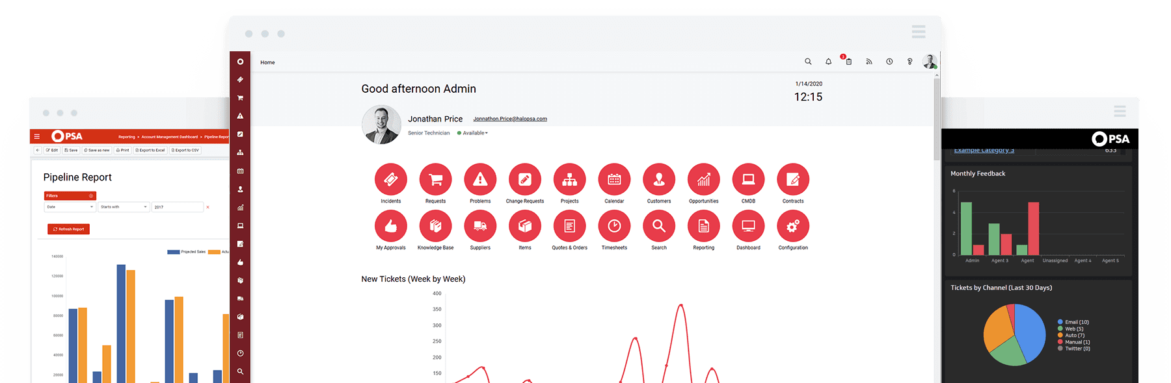Open the Knowledge Base icon
1171x383 pixels.
tap(435, 226)
